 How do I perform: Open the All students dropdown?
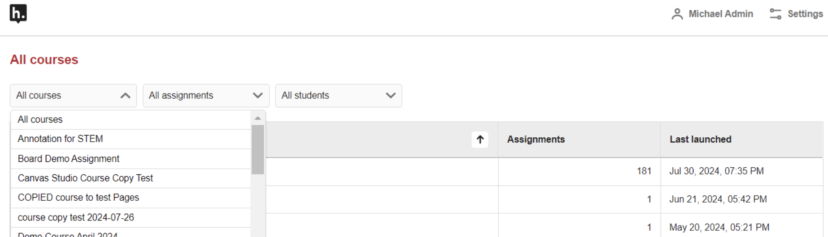[x=339, y=96]
